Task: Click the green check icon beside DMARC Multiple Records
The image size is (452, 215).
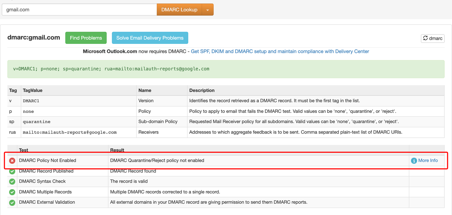Action: (x=12, y=192)
